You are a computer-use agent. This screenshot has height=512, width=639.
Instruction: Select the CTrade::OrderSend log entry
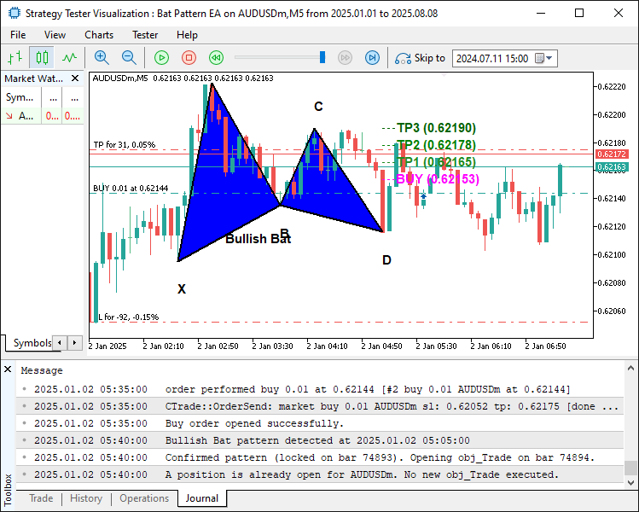pos(320,406)
